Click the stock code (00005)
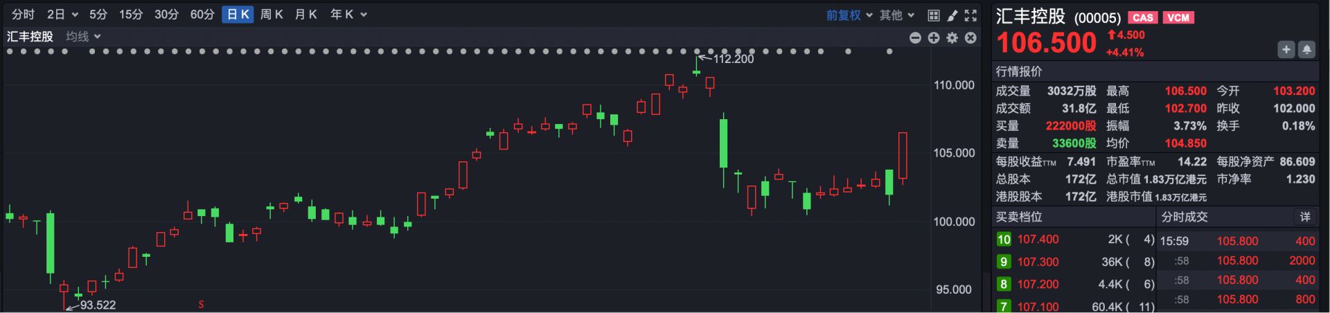This screenshot has width=1330, height=313. 1097,18
